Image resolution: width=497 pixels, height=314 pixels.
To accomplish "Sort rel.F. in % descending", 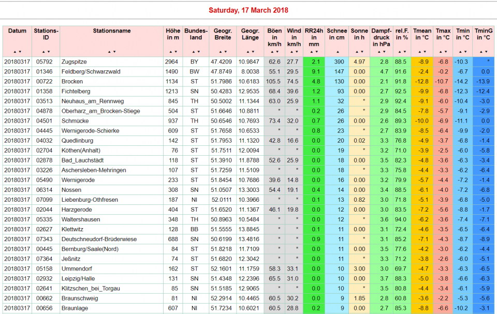I will coord(404,52).
